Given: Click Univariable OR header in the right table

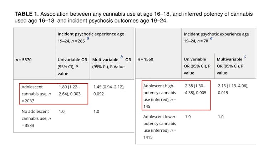Looking at the screenshot, I should point(197,66).
